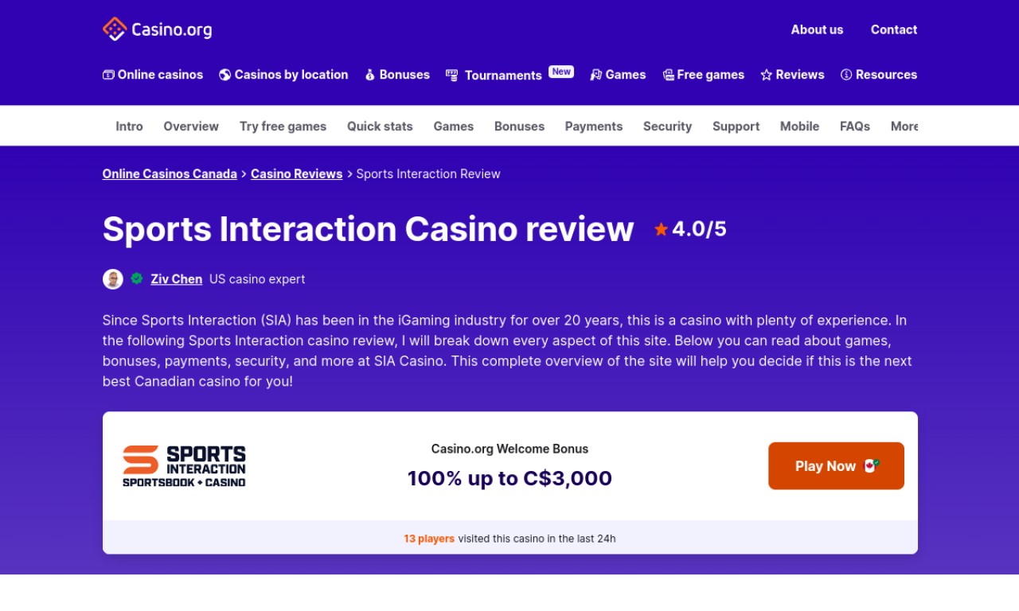Click the Casino.org logo icon

pos(115,29)
